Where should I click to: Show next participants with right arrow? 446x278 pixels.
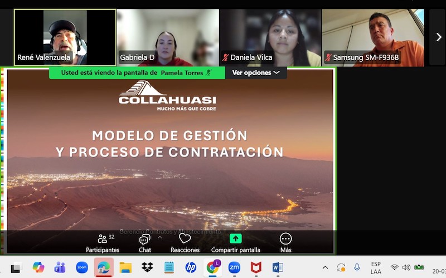point(438,37)
